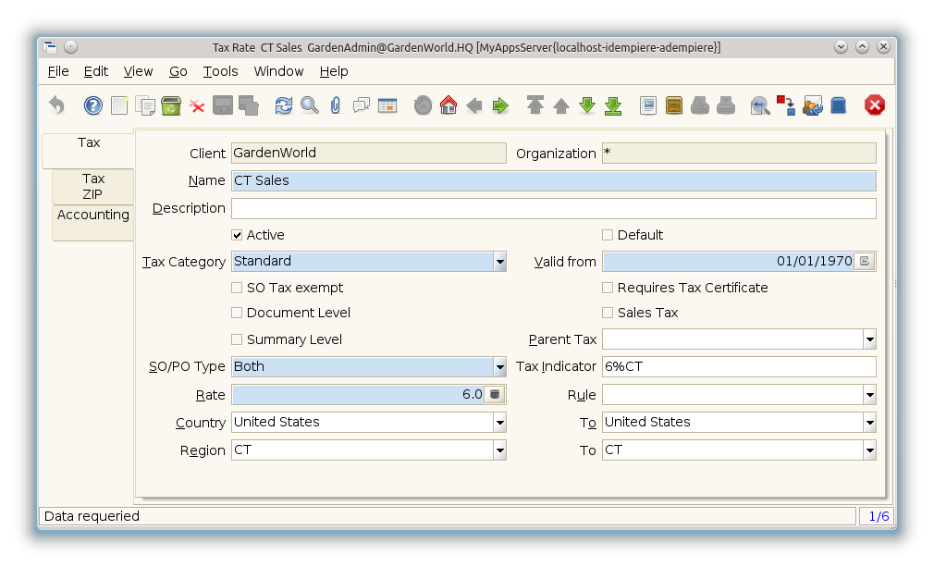Switch to the Accounting tab
The width and height of the screenshot is (934, 567).
[x=92, y=215]
